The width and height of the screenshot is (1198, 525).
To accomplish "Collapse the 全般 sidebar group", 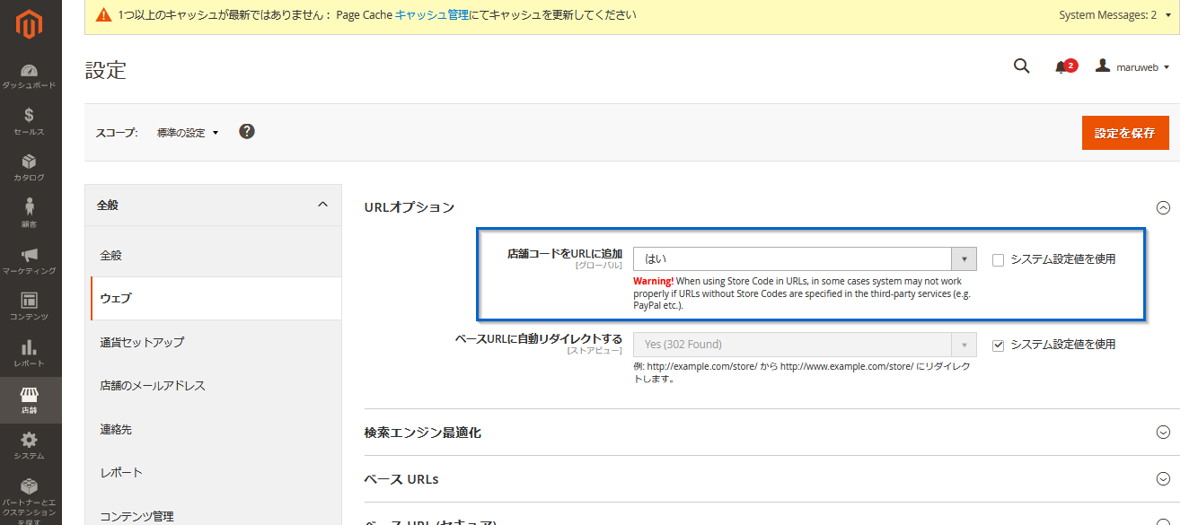I will 213,206.
